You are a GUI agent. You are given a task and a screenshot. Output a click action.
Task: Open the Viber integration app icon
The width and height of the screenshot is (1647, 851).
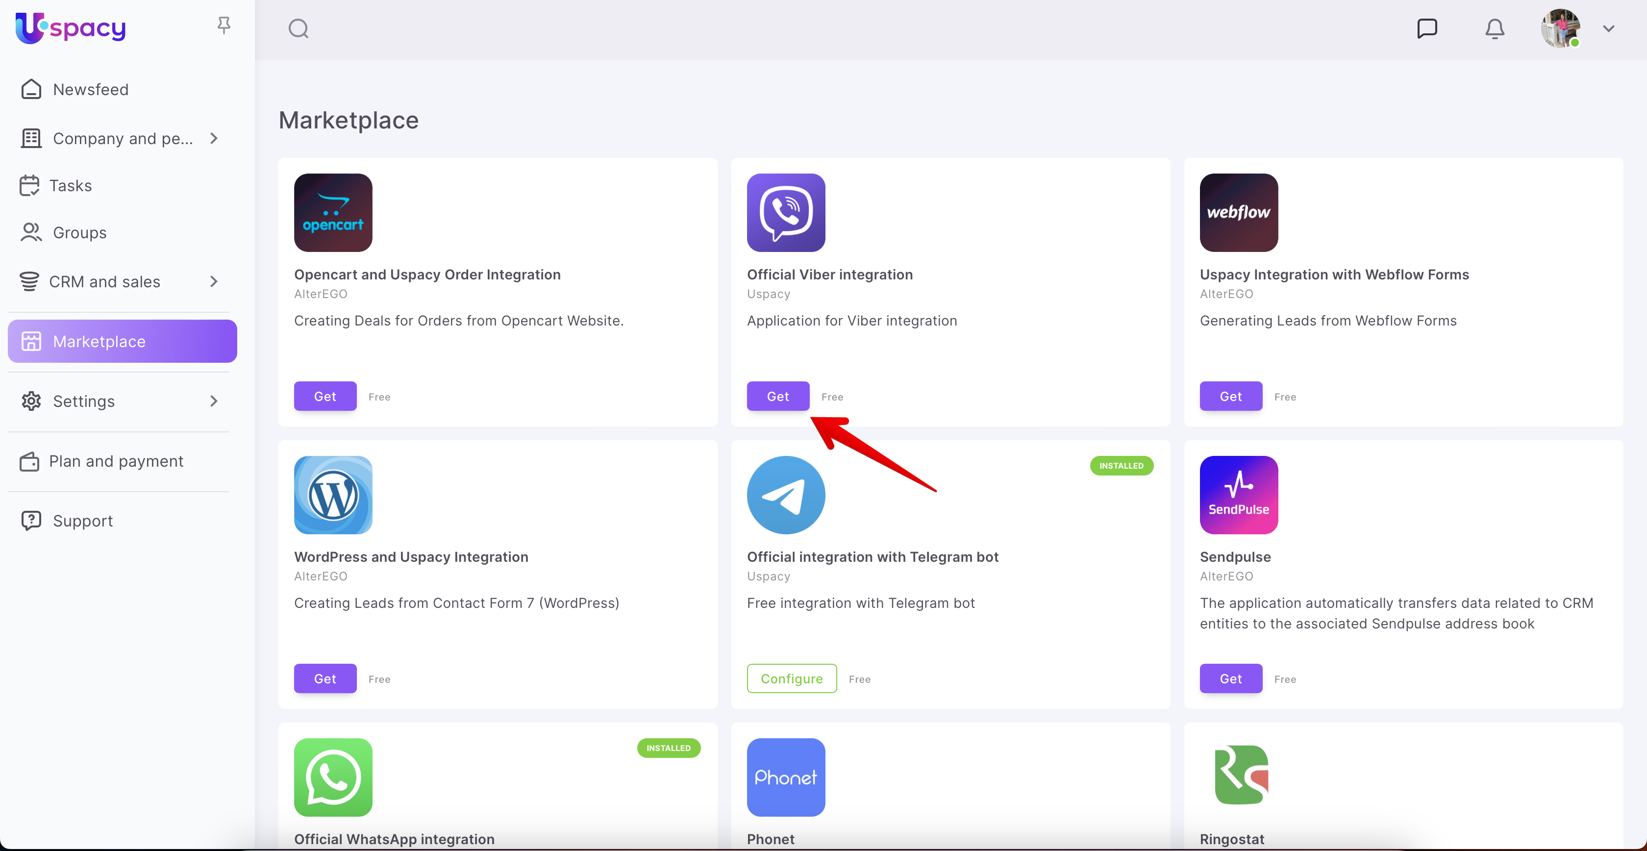tap(786, 212)
